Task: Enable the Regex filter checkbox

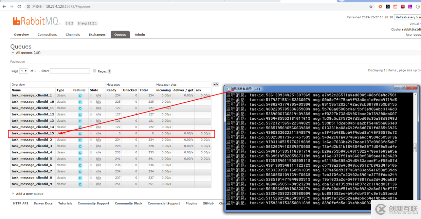Action: point(94,71)
